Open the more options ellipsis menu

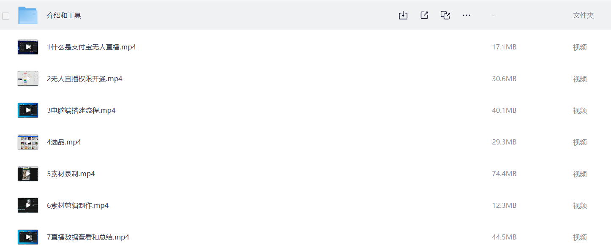point(466,15)
